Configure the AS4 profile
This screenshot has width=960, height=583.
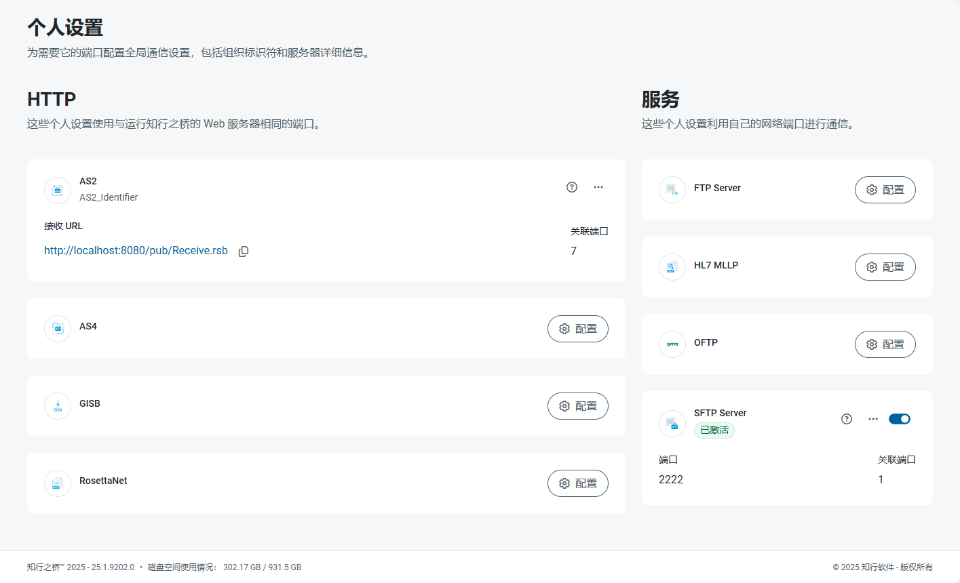click(x=577, y=329)
